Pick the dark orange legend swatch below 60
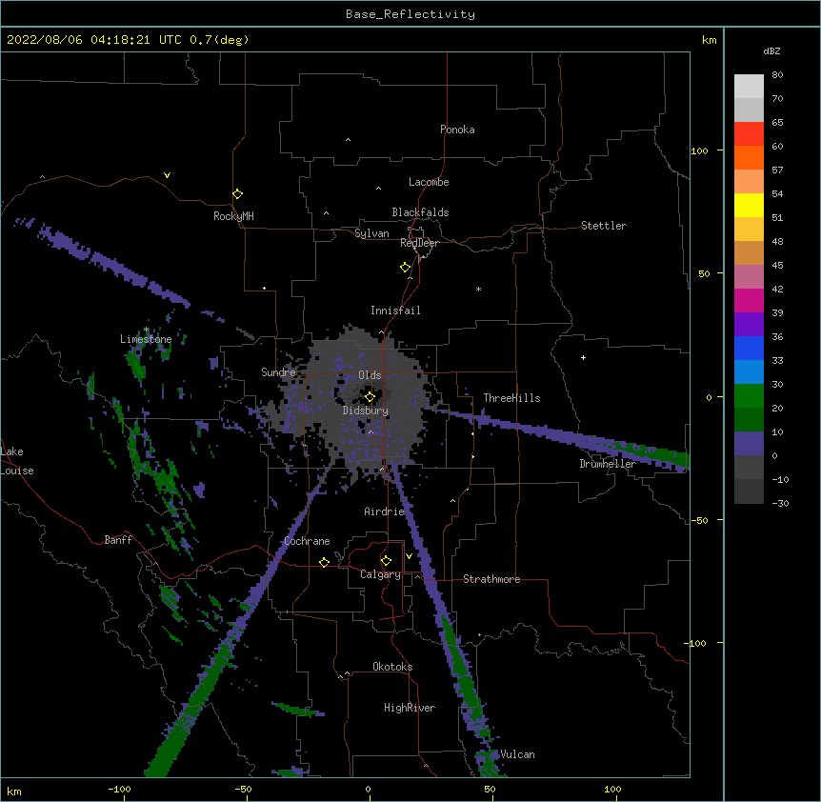Viewport: 821px width, 802px height. pyautogui.click(x=749, y=157)
